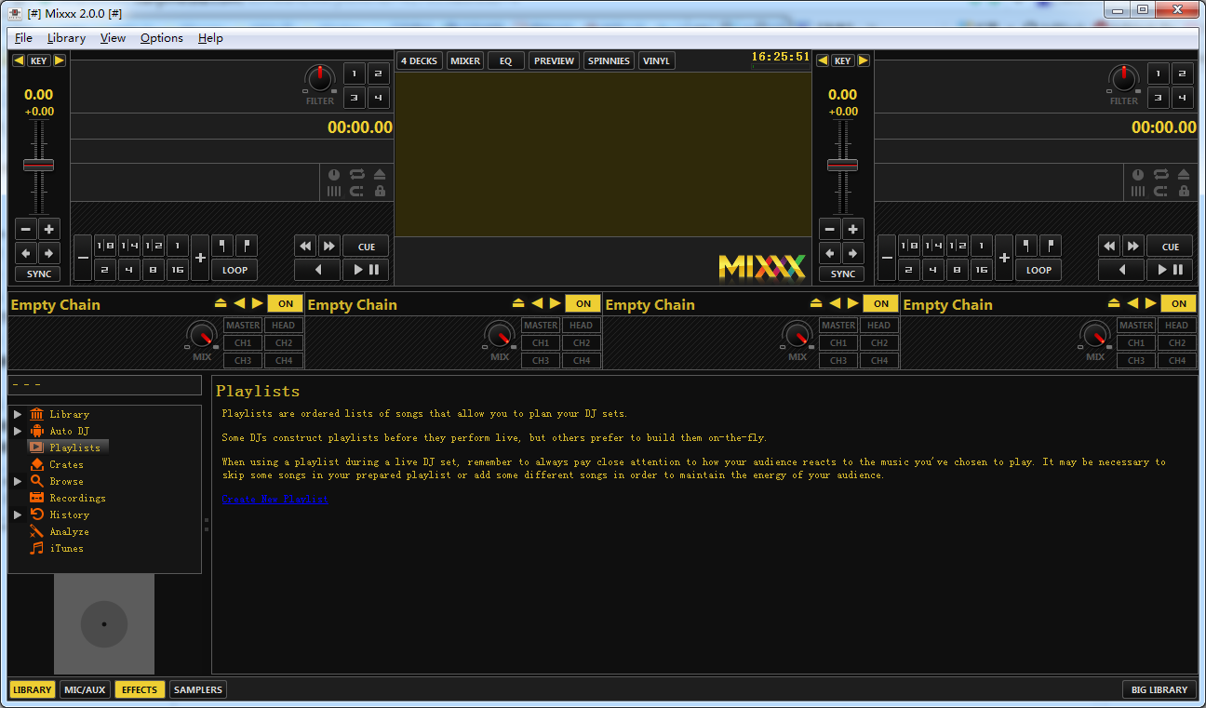Viewport: 1206px width, 708px height.
Task: Select the Analyze icon in sidebar
Action: click(x=37, y=531)
